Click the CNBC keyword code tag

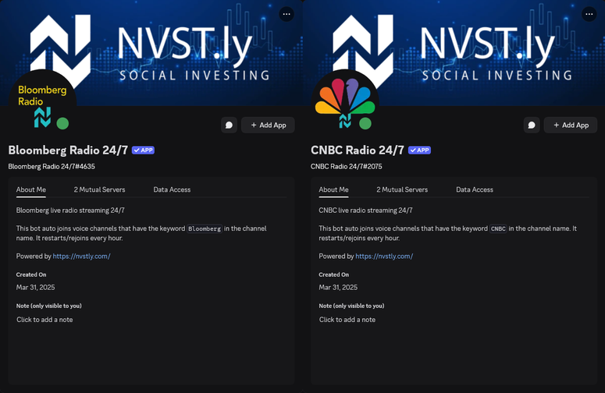498,228
